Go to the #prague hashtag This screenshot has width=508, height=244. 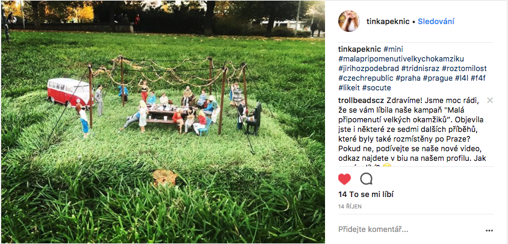pos(436,78)
